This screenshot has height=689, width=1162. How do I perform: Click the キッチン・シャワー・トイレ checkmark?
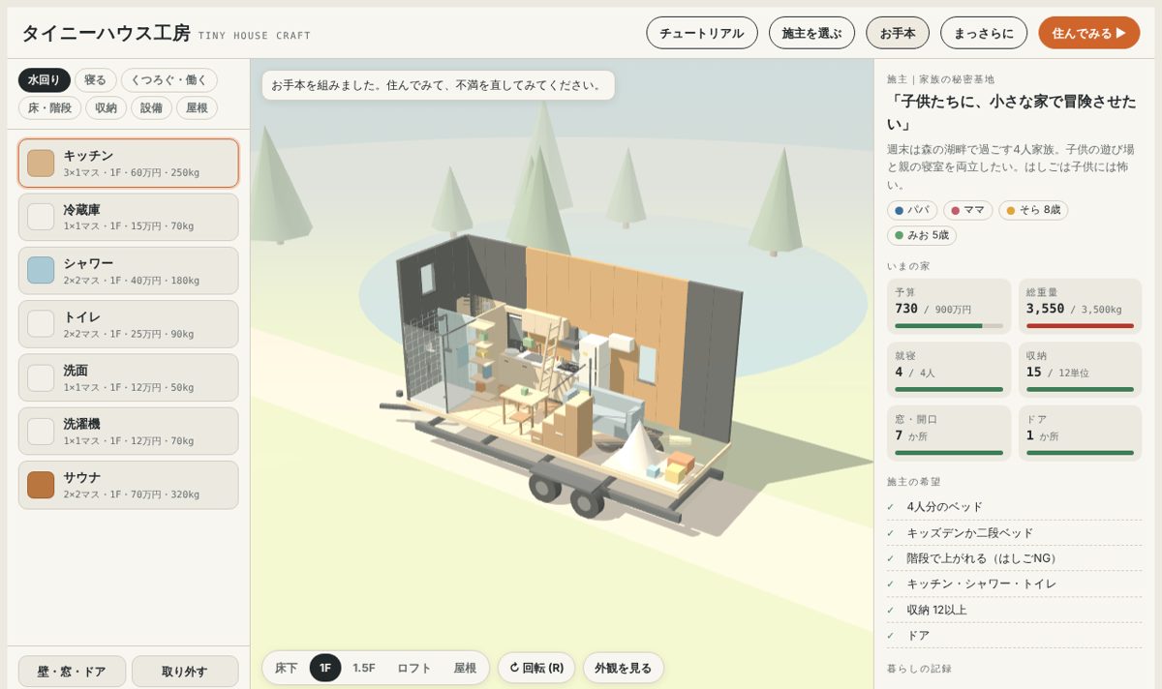891,584
